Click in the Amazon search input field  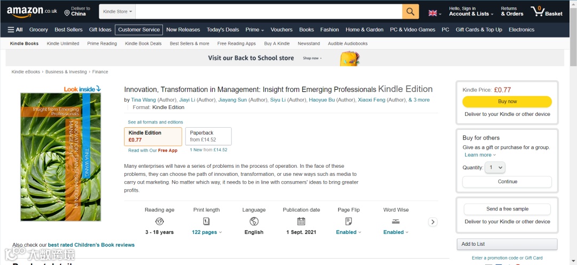(x=267, y=11)
